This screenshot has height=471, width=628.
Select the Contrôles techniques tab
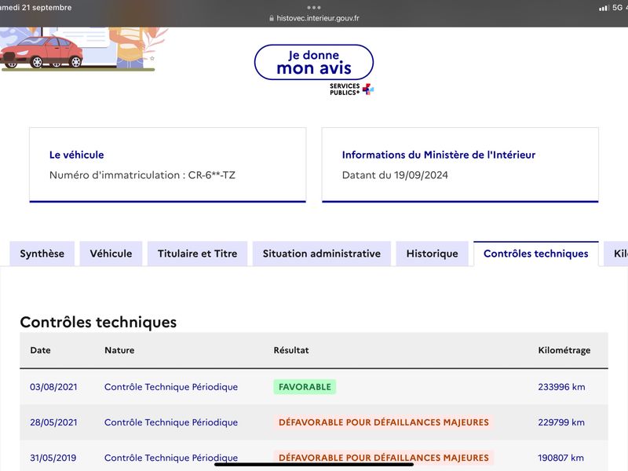click(x=536, y=254)
